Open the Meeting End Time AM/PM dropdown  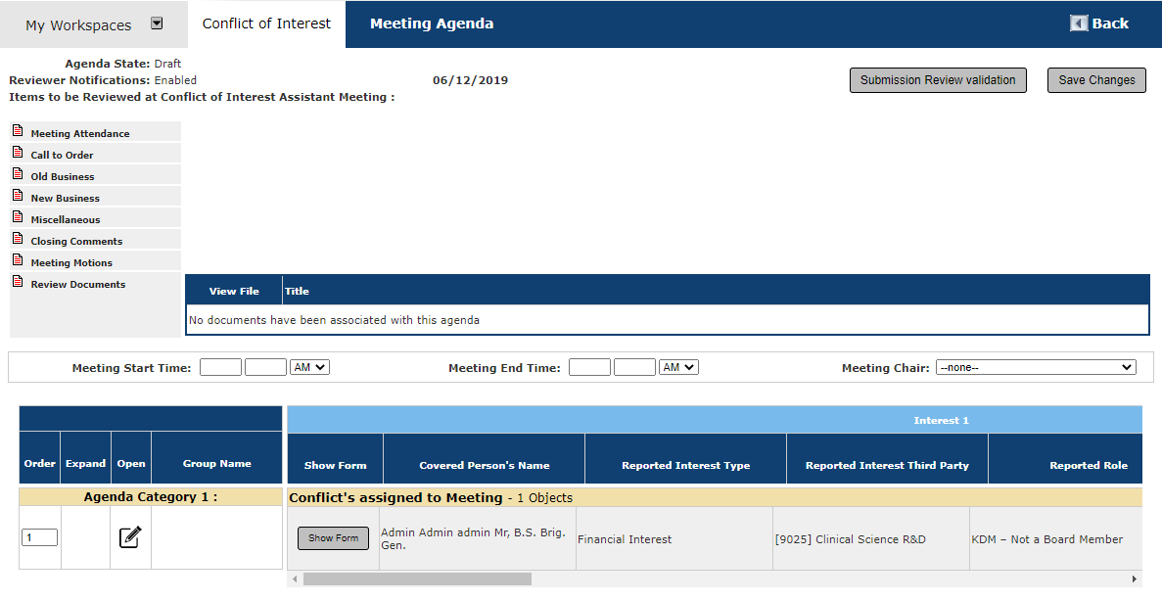(678, 368)
